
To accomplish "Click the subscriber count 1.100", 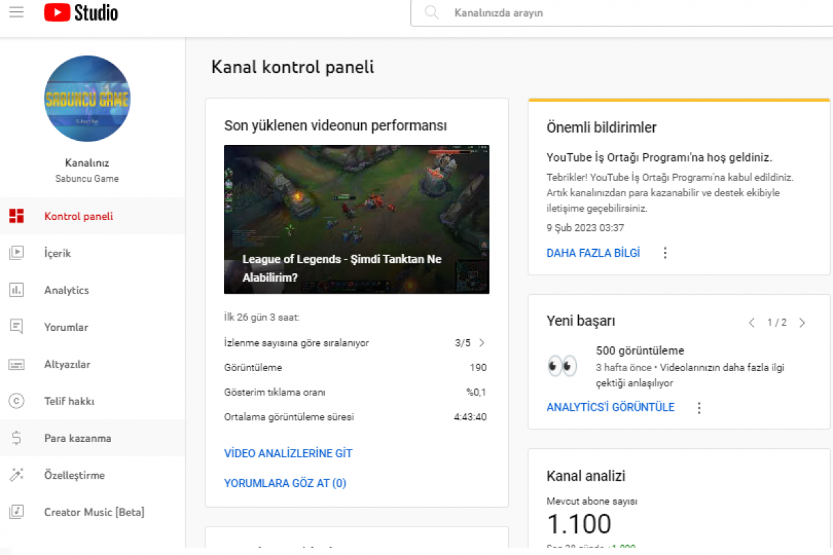I will pos(579,524).
